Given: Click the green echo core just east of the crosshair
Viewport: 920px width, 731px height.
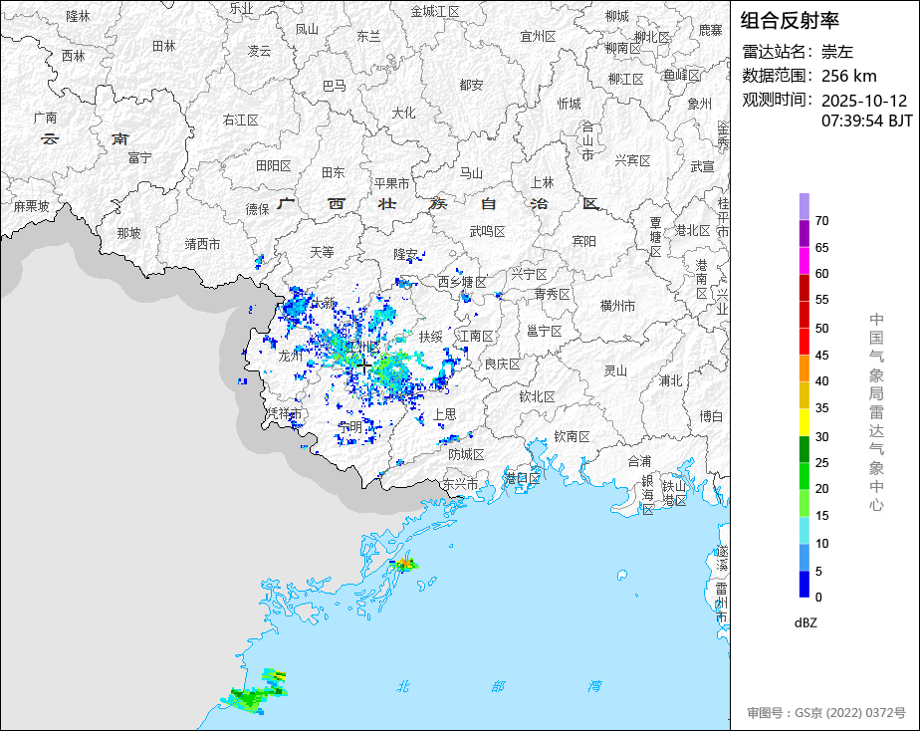Looking at the screenshot, I should point(391,371).
